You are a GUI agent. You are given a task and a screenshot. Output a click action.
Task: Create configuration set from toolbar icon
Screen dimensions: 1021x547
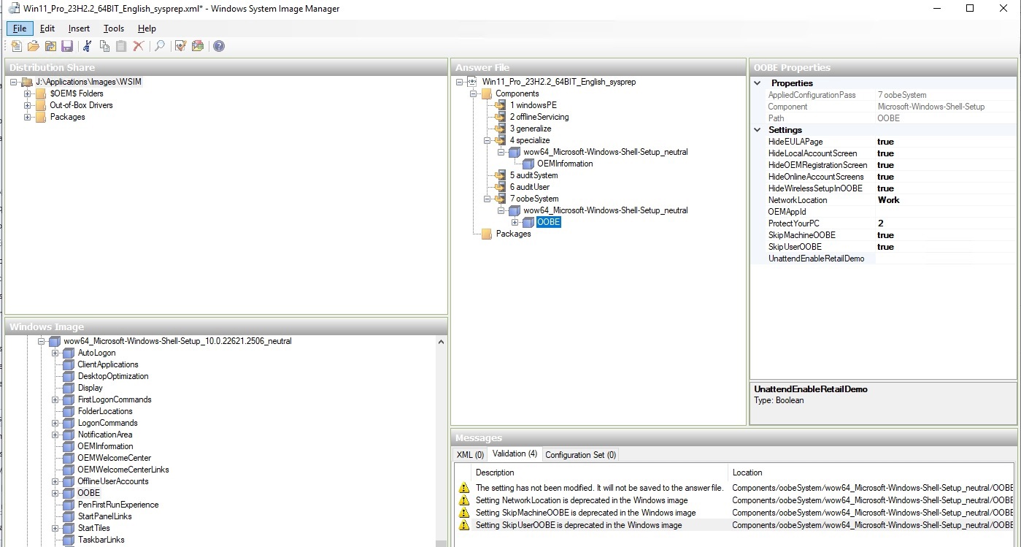[197, 46]
